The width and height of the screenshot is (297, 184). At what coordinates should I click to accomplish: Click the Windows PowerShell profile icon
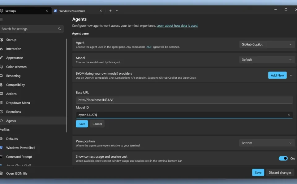tap(1, 147)
